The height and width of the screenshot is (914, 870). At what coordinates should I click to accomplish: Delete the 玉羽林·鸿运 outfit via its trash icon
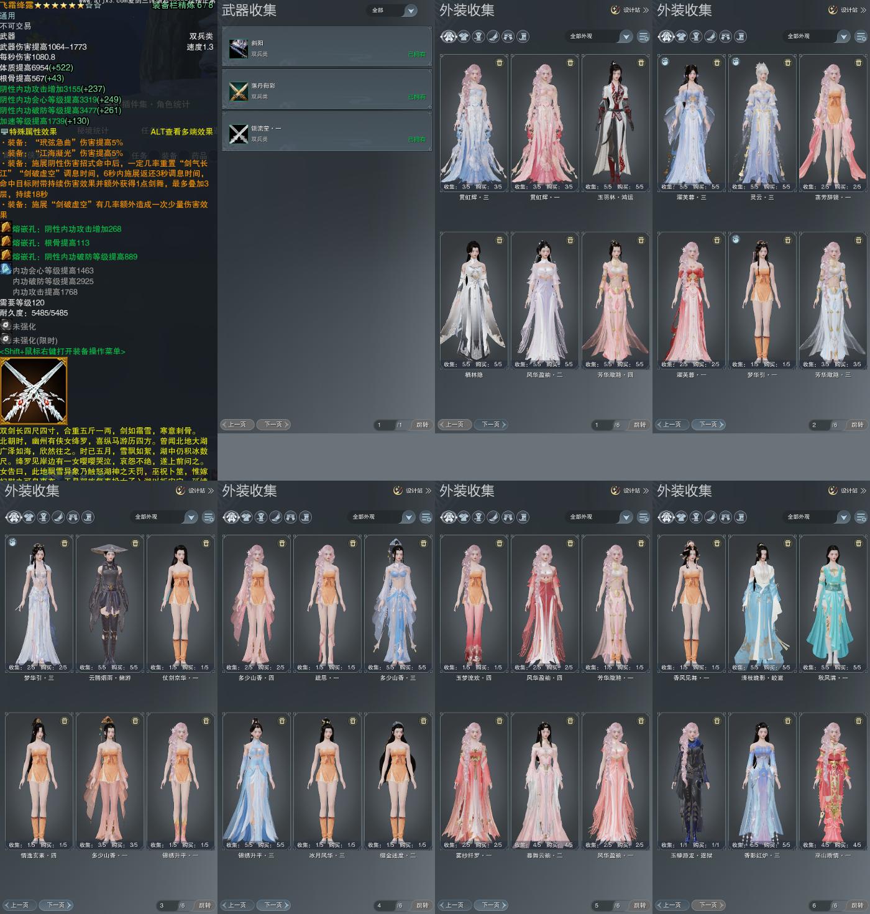[x=641, y=63]
